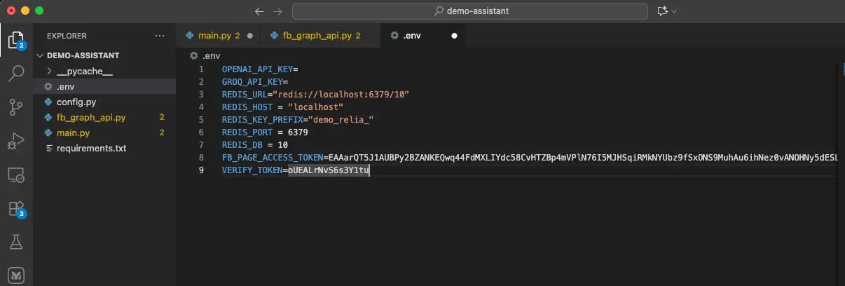Click the REDIS_PORT = 6379 line

tap(265, 132)
